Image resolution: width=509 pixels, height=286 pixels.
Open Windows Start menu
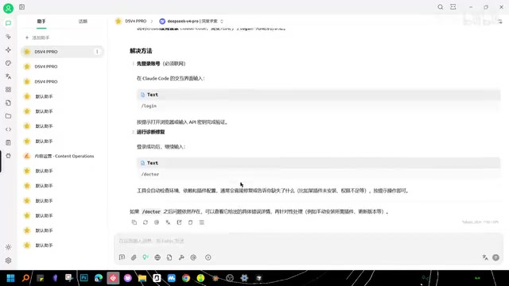(10, 278)
